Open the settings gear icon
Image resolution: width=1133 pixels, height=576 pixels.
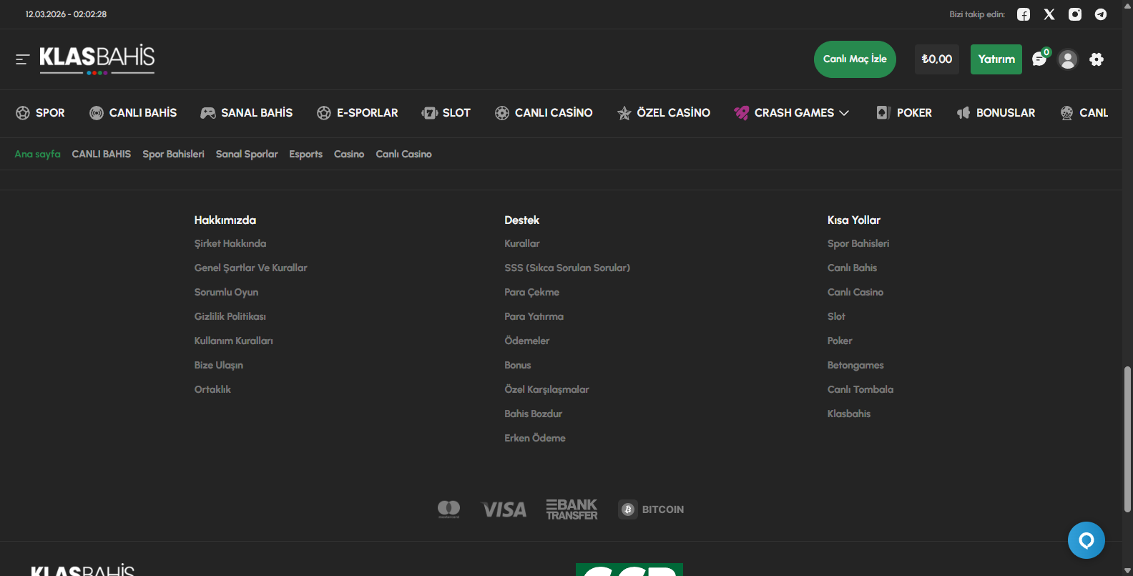[1097, 59]
